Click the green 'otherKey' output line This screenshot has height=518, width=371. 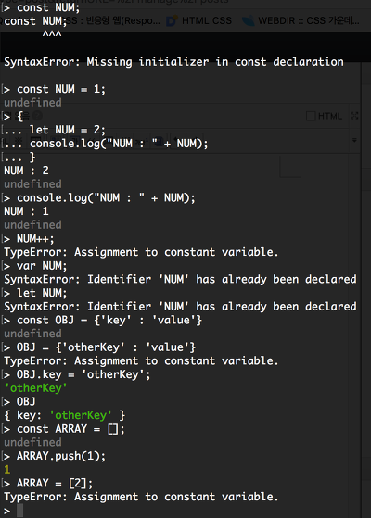pos(35,388)
